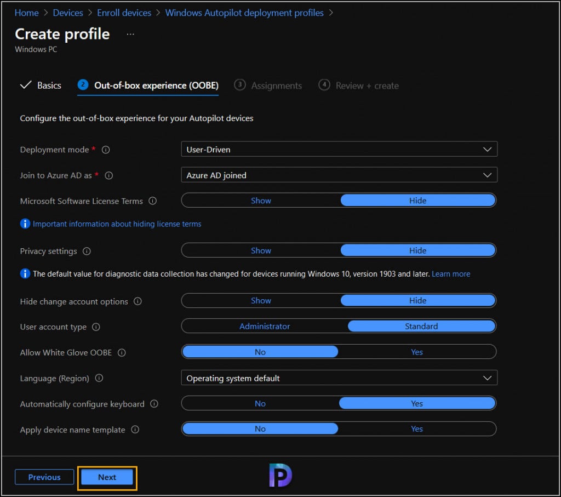Set Apply device name template to No
This screenshot has width=561, height=497.
click(260, 429)
